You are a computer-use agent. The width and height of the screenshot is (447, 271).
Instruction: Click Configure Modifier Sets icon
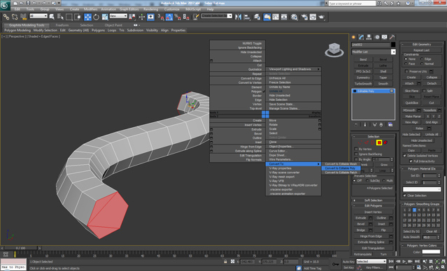pos(390,125)
